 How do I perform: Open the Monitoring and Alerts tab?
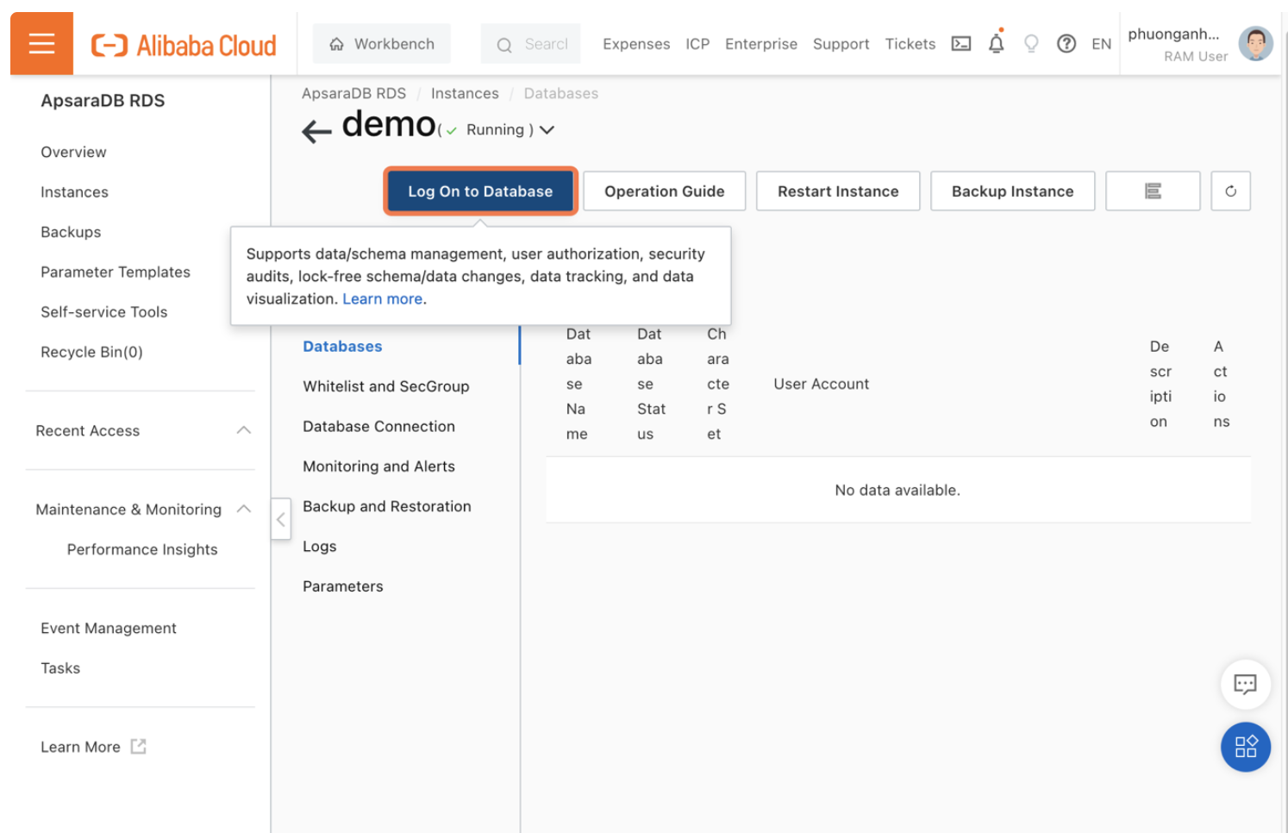378,466
